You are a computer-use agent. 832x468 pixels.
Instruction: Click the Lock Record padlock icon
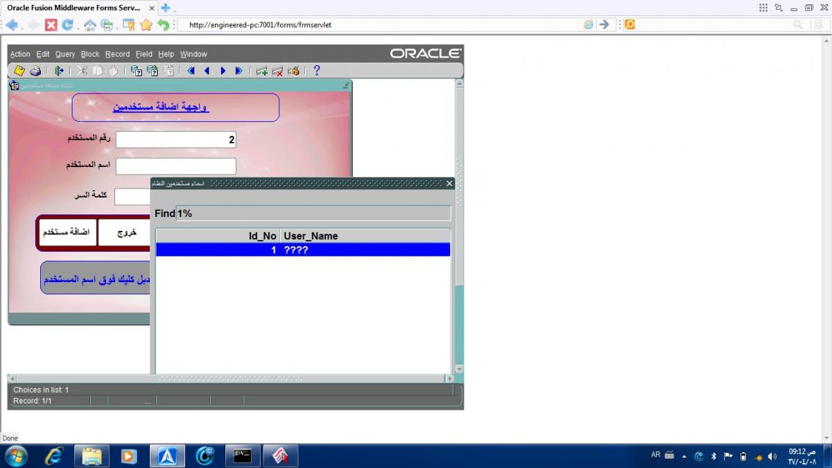294,71
